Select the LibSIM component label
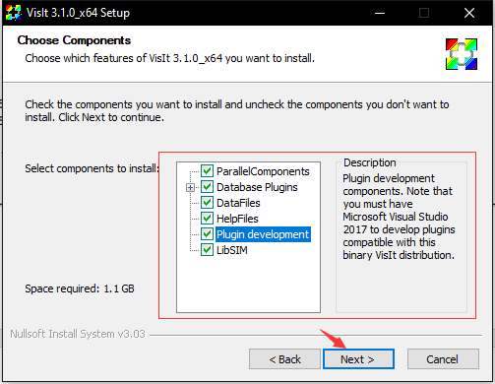The image size is (495, 384). (x=232, y=250)
